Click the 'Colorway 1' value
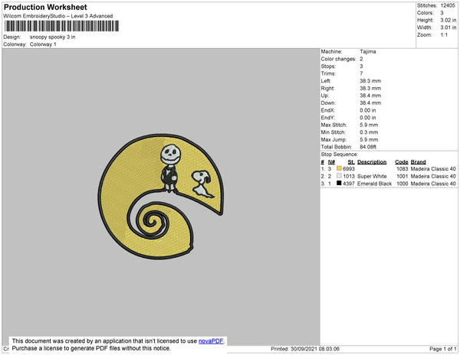The height and width of the screenshot is (355, 460). click(x=43, y=44)
